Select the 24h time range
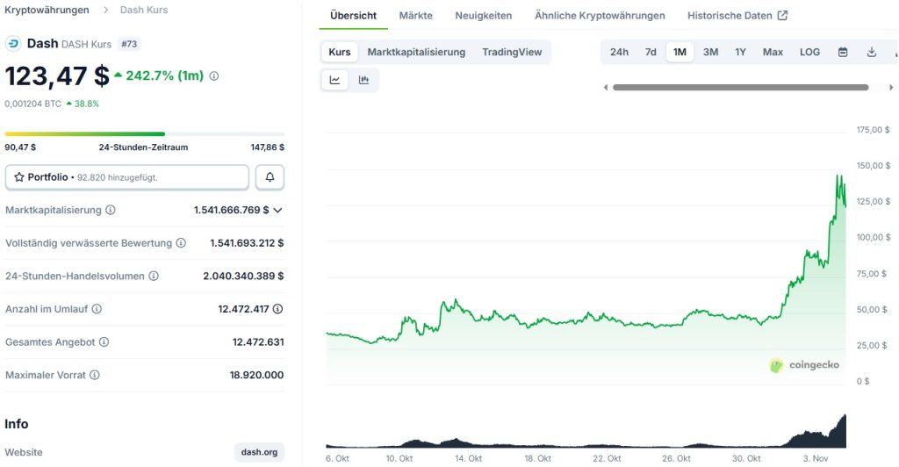The width and height of the screenshot is (899, 467). (619, 52)
